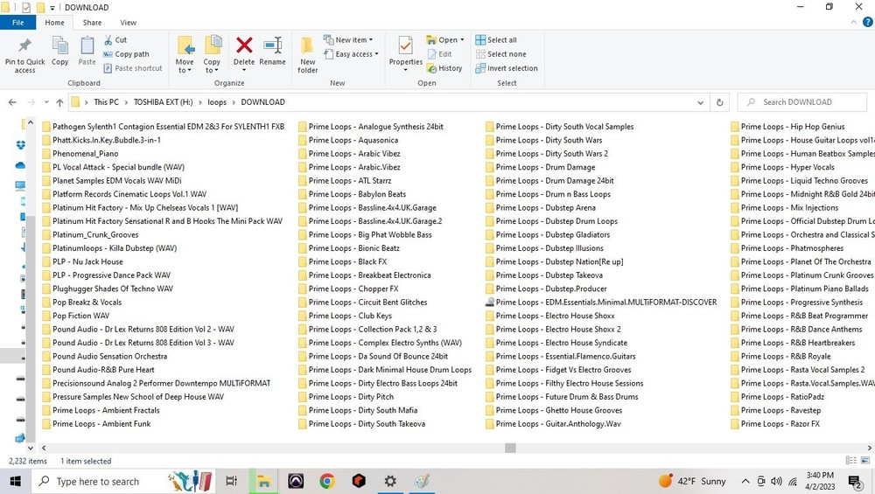Select Prime Loops - Aquasonica folder
Image resolution: width=875 pixels, height=494 pixels.
coord(348,140)
